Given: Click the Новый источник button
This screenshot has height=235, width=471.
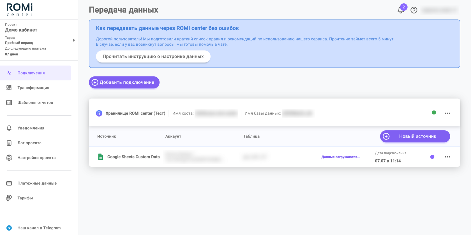Looking at the screenshot, I should coord(415,136).
